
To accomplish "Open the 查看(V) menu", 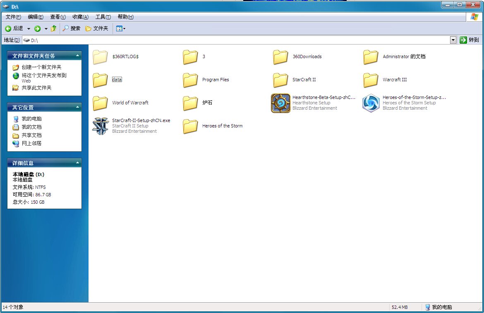I will pos(58,17).
